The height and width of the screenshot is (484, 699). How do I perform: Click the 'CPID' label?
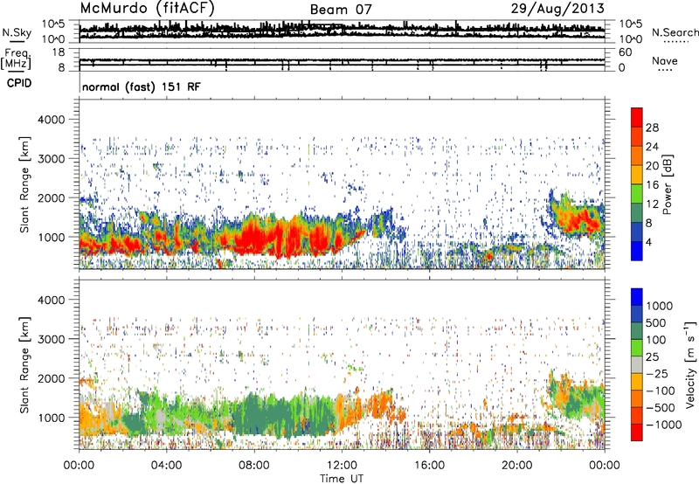(x=19, y=83)
